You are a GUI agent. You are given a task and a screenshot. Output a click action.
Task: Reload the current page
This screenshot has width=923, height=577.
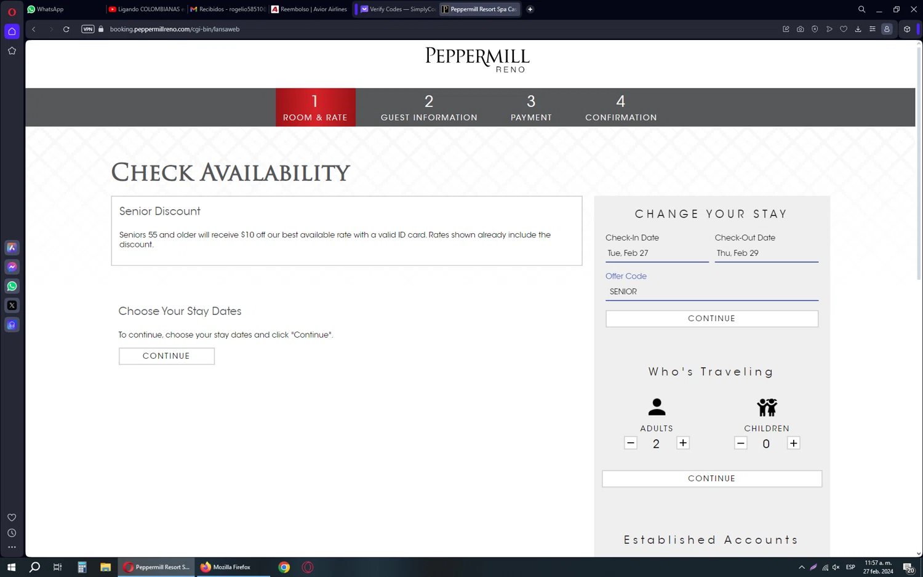66,29
